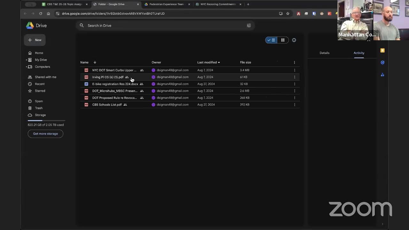This screenshot has height=230, width=409.
Task: Open more actions for DOT_Microhubs file
Action: (295, 91)
